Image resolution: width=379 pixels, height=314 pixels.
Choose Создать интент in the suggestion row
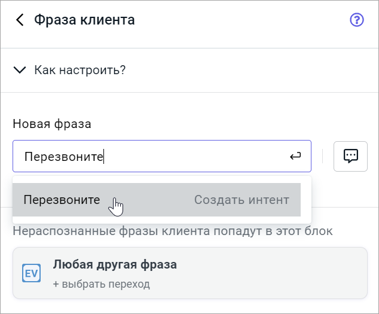click(242, 200)
